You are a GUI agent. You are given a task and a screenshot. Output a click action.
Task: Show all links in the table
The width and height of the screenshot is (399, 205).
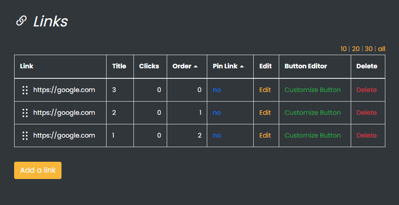[382, 49]
